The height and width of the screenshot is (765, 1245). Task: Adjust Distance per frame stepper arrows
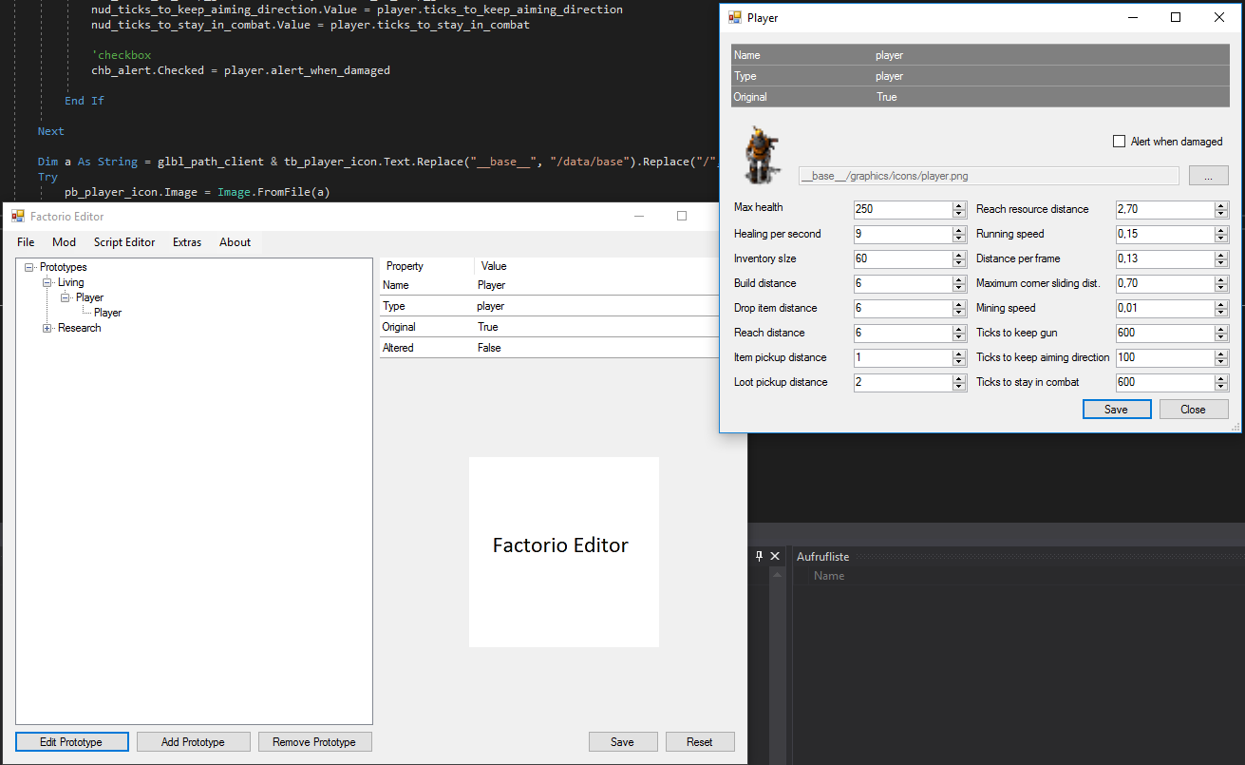click(1220, 258)
